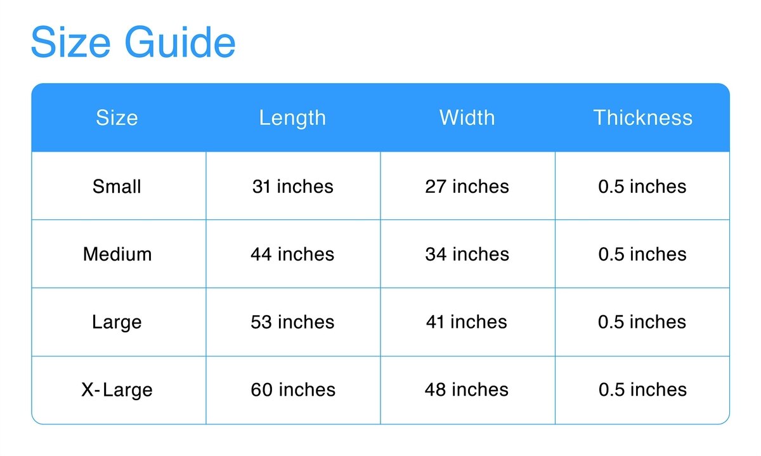
Task: Select the Size column header
Action: tap(117, 118)
